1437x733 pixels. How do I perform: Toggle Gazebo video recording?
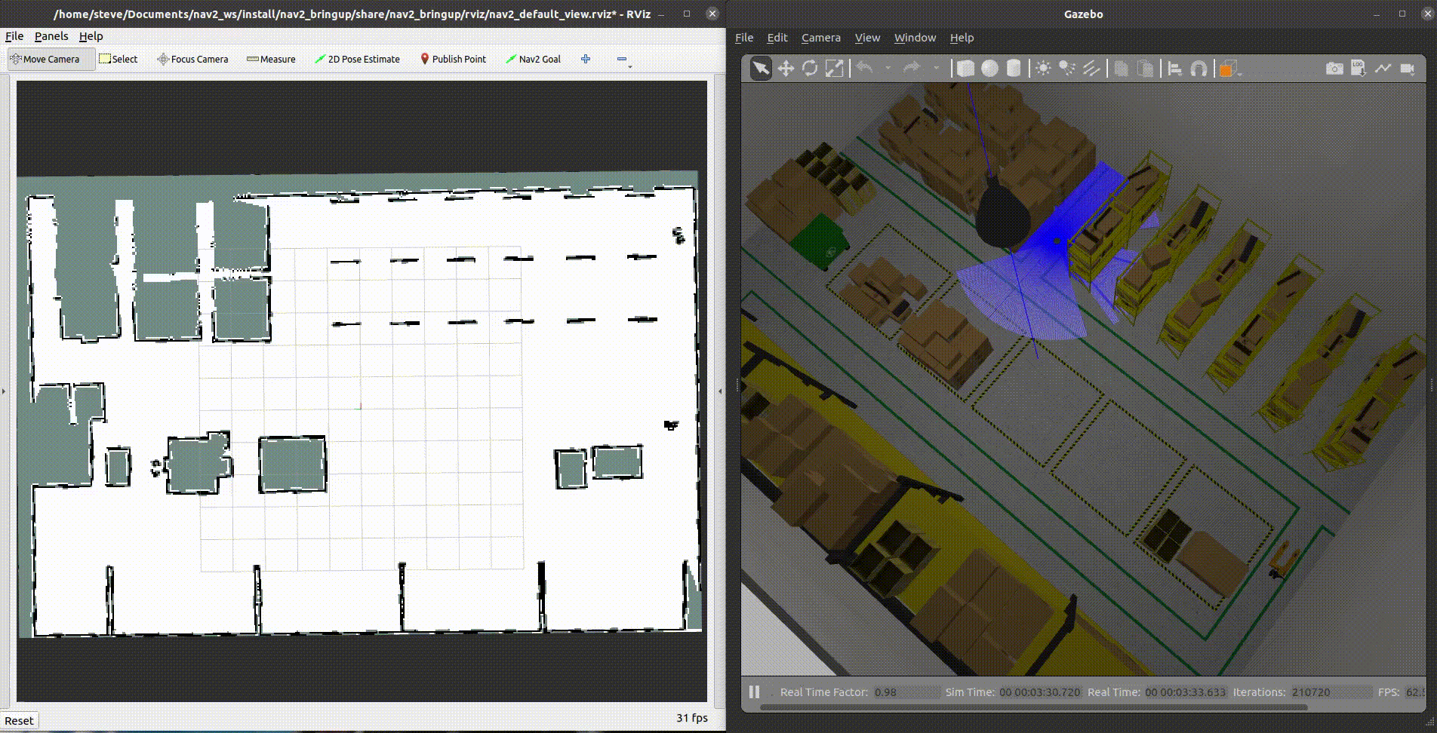click(1407, 69)
